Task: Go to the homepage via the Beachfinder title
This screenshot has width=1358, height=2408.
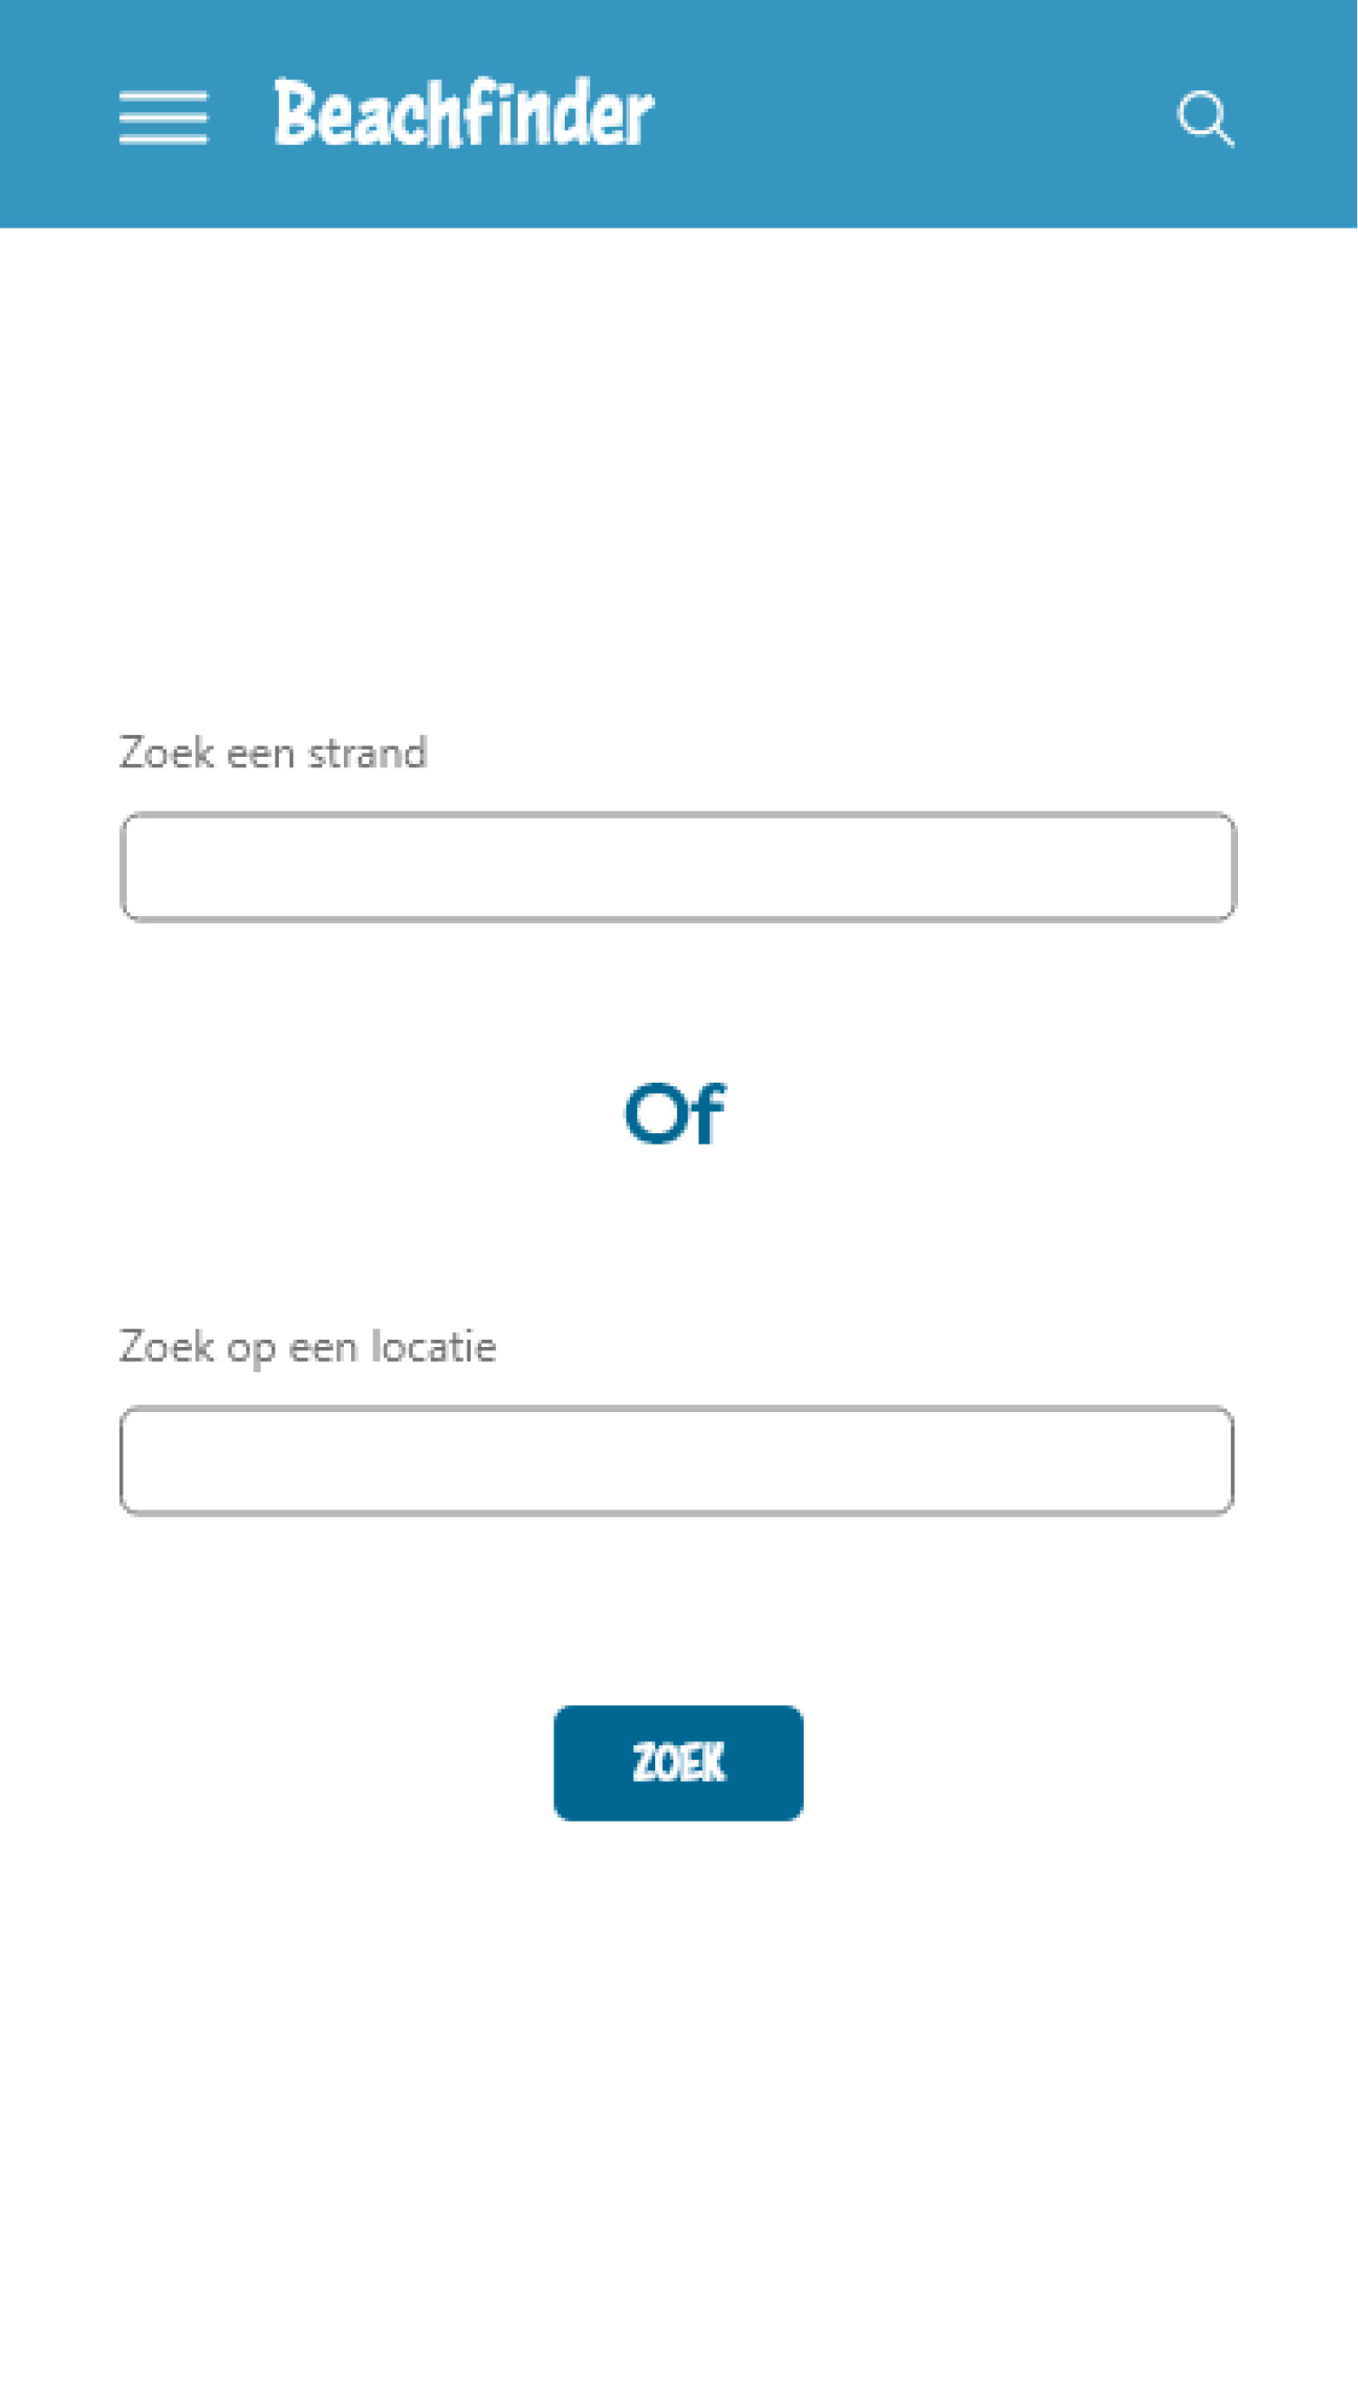Action: click(x=465, y=113)
